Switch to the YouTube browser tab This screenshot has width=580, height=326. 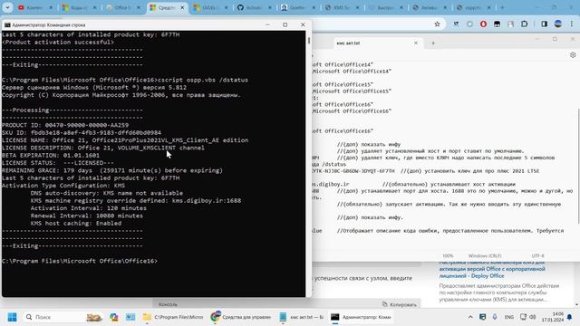(35, 7)
